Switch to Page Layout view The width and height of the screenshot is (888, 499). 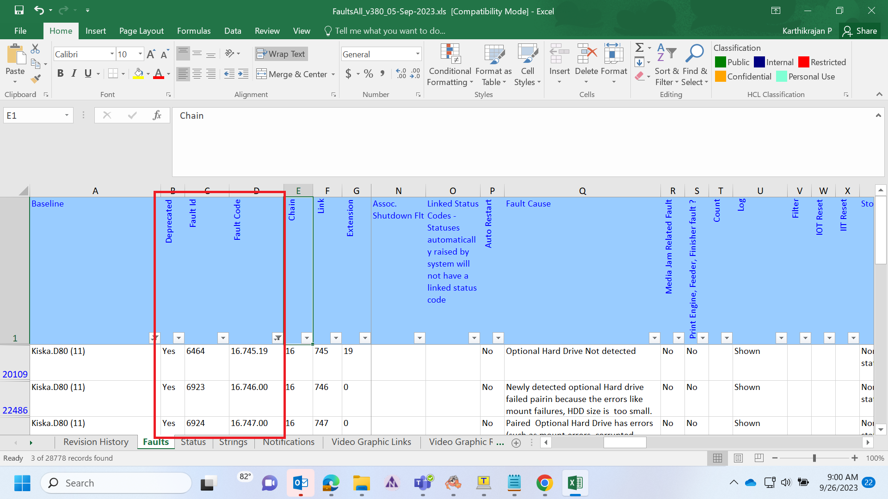[x=738, y=458]
